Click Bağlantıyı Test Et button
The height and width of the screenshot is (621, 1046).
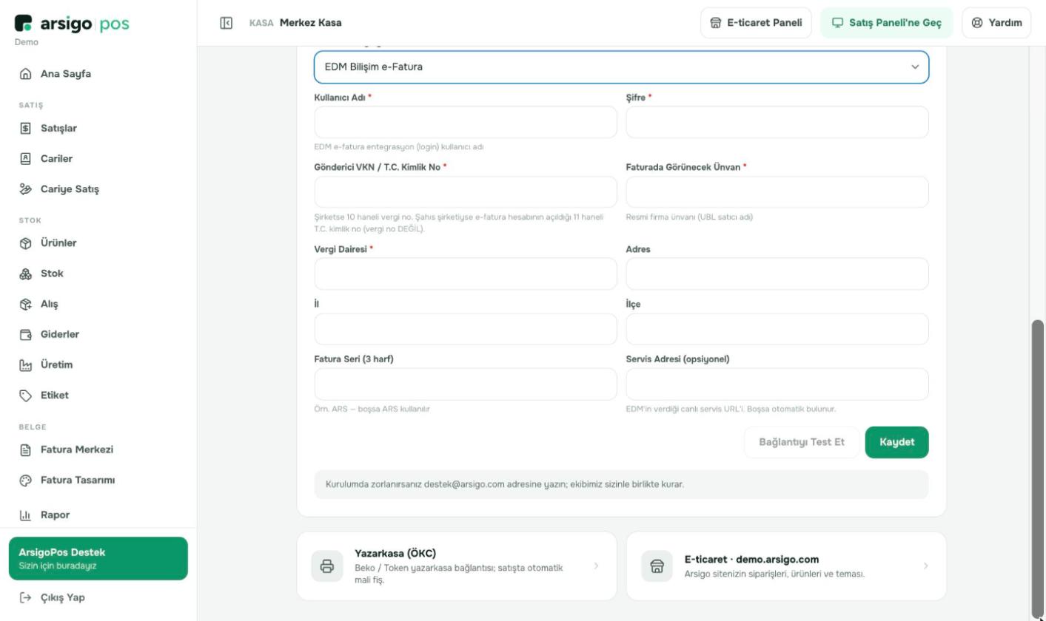[802, 442]
